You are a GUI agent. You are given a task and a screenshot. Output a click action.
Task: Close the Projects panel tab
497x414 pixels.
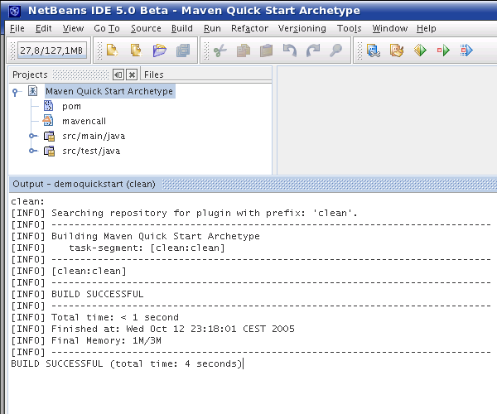131,75
